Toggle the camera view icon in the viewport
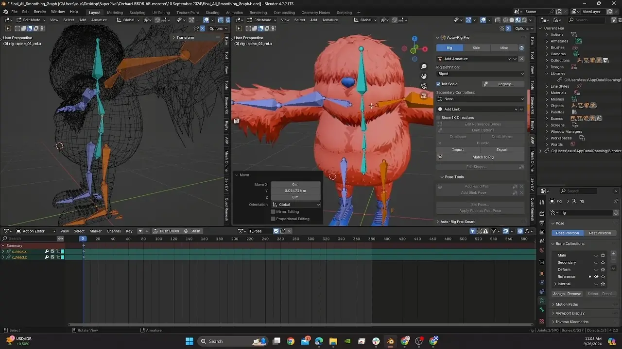This screenshot has height=349, width=622. [424, 86]
